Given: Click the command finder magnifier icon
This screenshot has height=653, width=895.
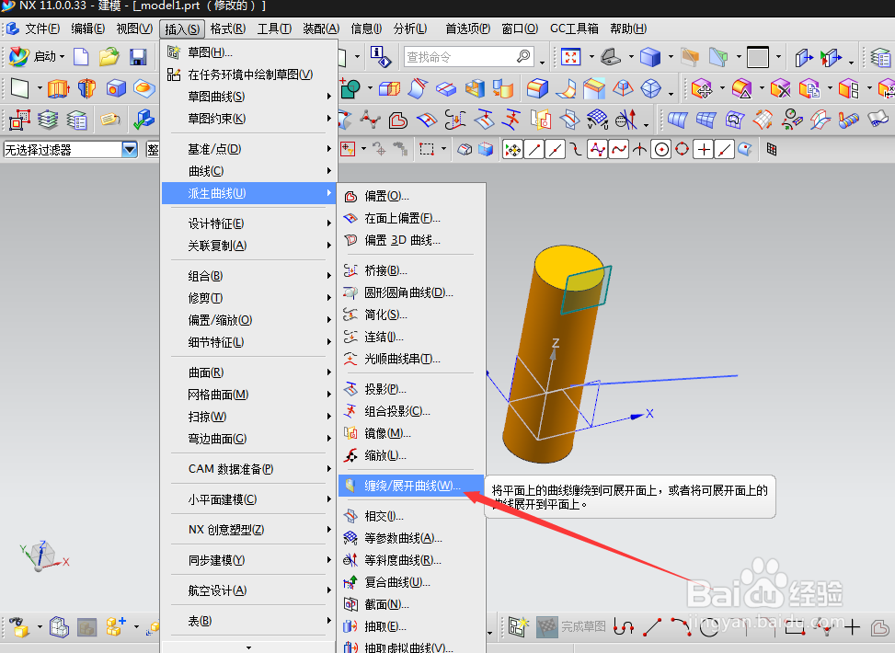Looking at the screenshot, I should [x=523, y=56].
